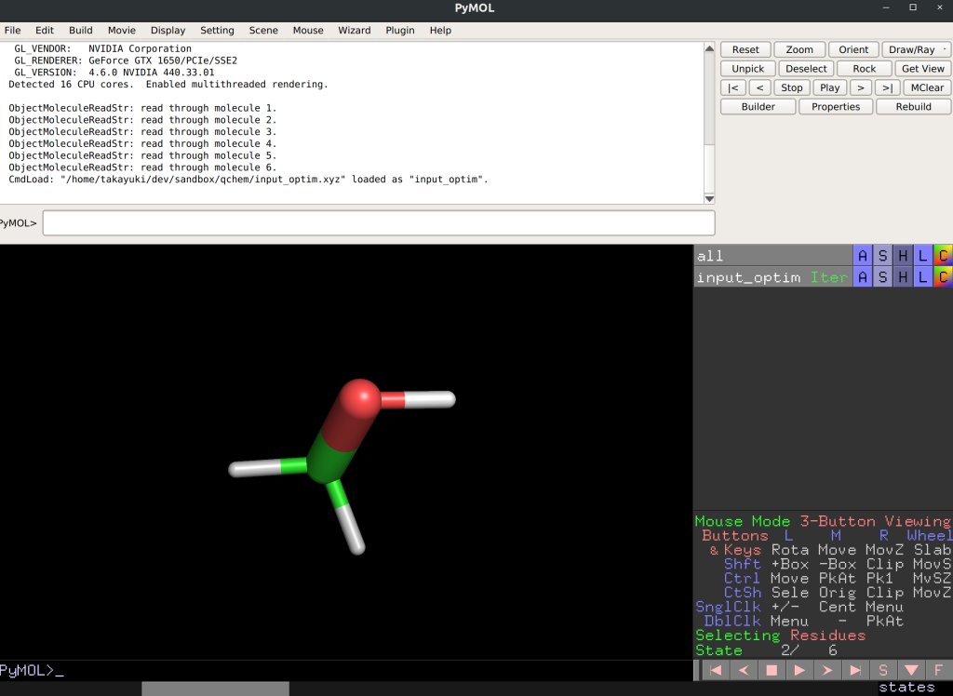Click the MClear button

pyautogui.click(x=927, y=87)
